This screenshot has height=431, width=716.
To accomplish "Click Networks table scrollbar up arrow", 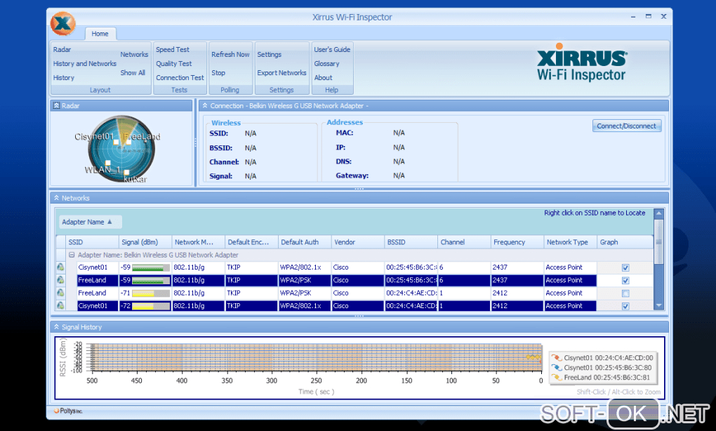I will click(658, 213).
